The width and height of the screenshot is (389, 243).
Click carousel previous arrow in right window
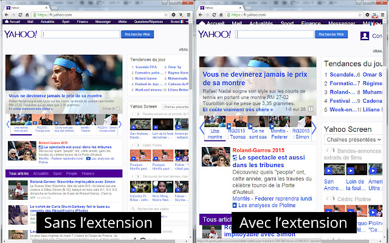point(202,128)
